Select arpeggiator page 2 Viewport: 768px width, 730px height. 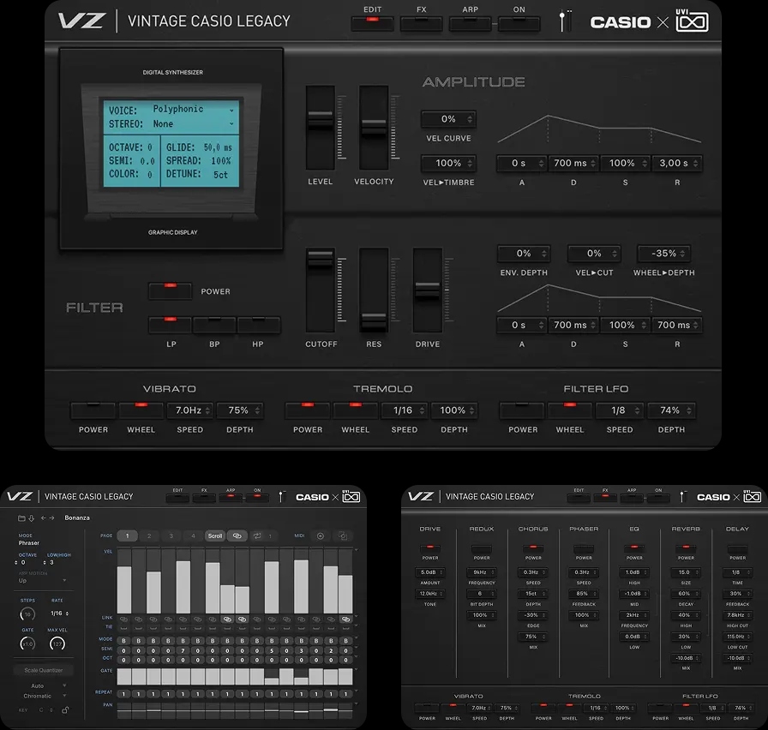(x=149, y=536)
